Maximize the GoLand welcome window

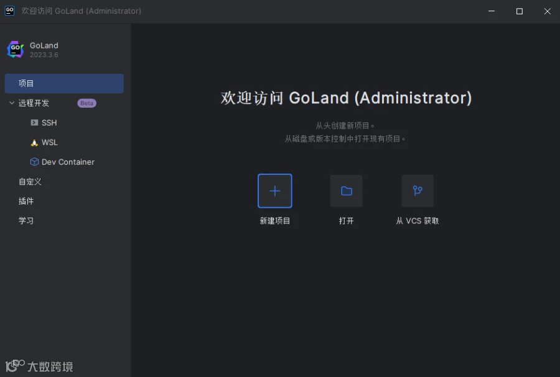(x=520, y=11)
